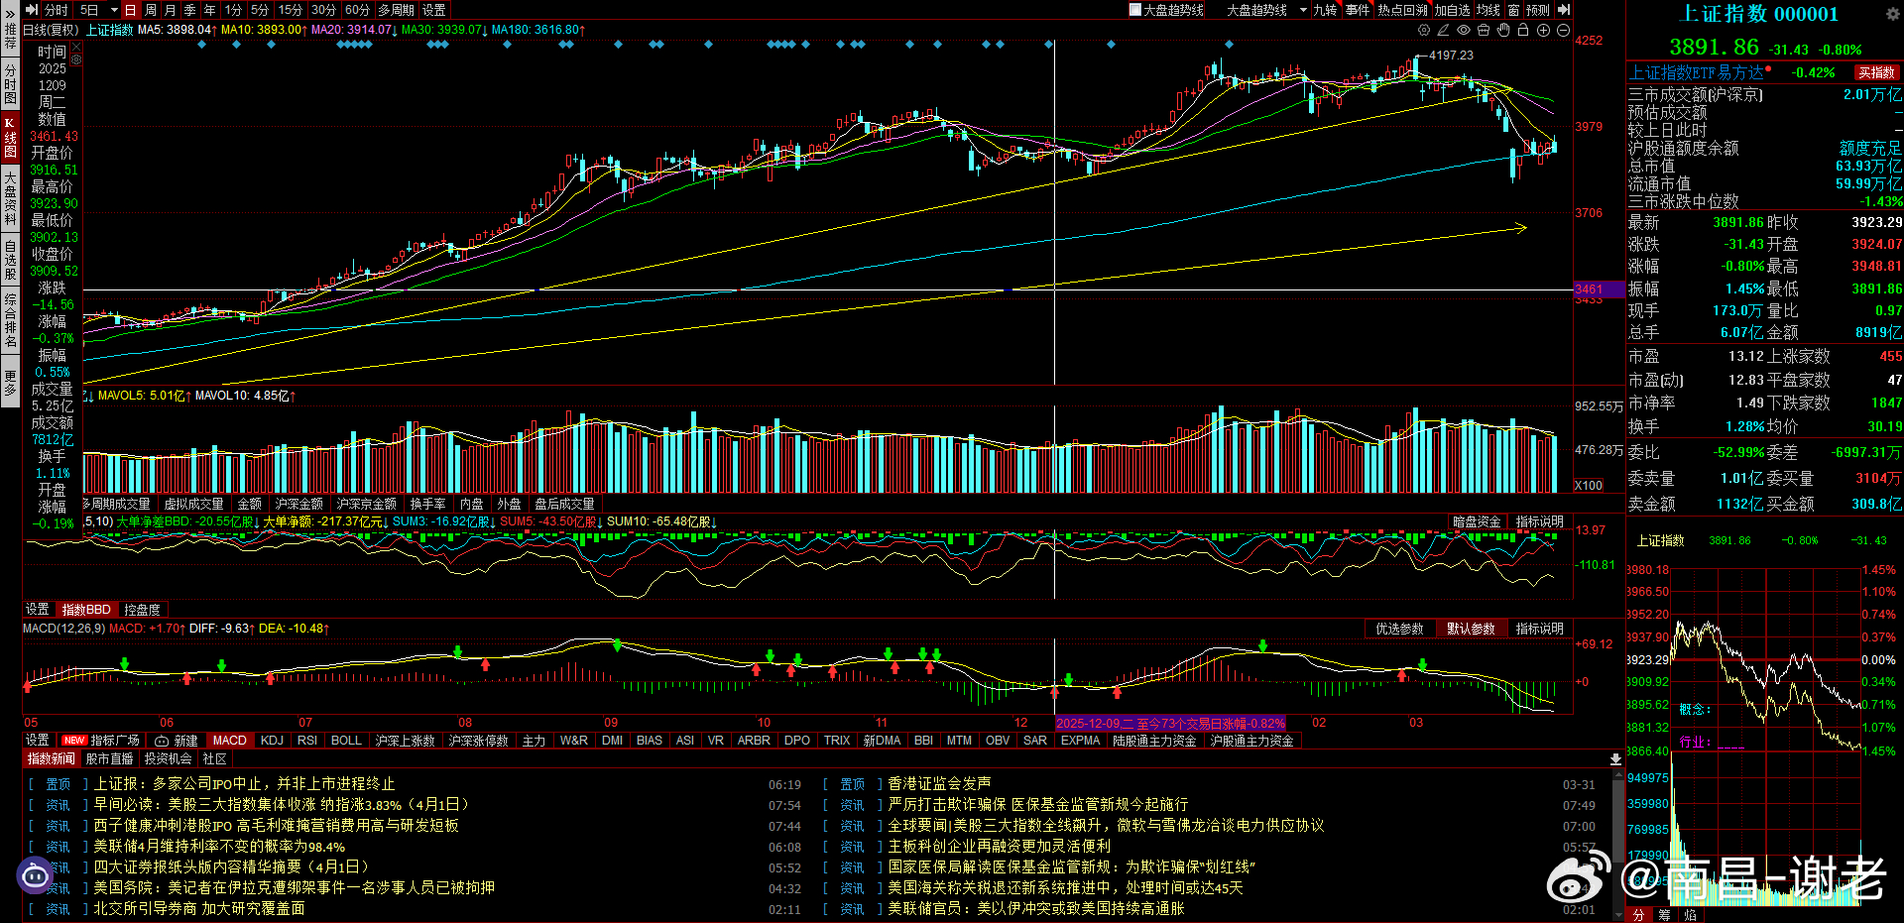Click the download arrow icon in news panel
Screen dimensions: 1904x923
tap(1615, 759)
